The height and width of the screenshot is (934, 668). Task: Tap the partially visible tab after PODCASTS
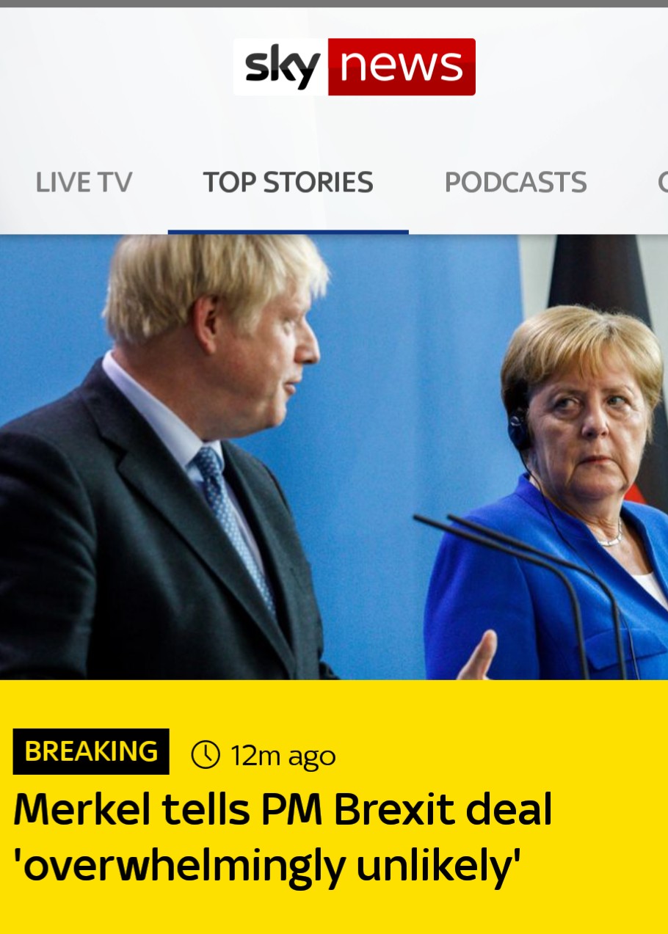point(662,182)
